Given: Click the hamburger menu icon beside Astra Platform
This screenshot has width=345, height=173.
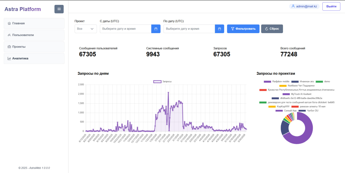Looking at the screenshot, I should pyautogui.click(x=59, y=9).
